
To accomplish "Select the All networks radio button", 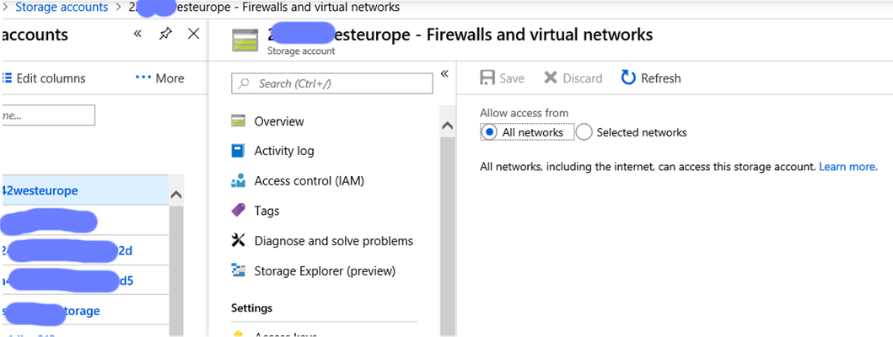I will click(x=489, y=132).
